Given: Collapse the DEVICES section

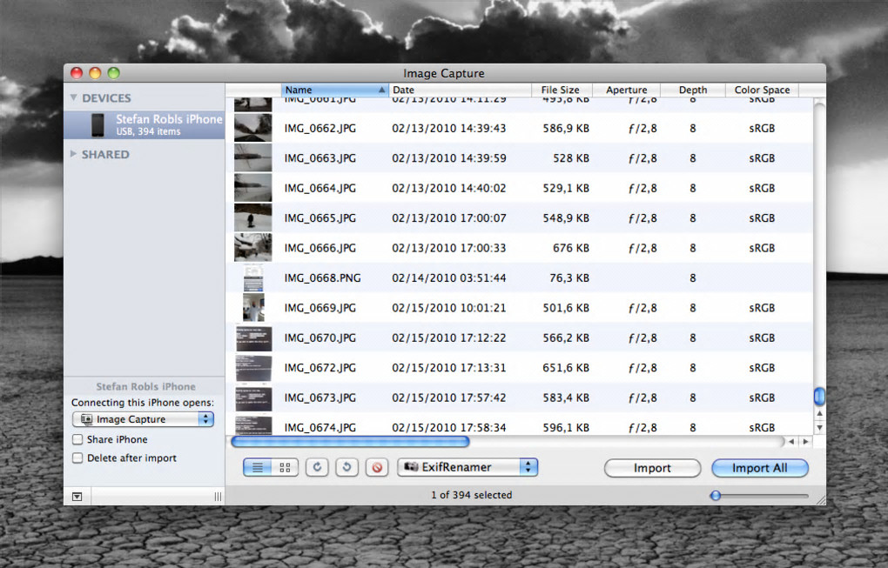Looking at the screenshot, I should [74, 98].
